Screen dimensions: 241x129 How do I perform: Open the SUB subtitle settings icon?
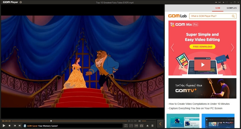[x=136, y=125]
